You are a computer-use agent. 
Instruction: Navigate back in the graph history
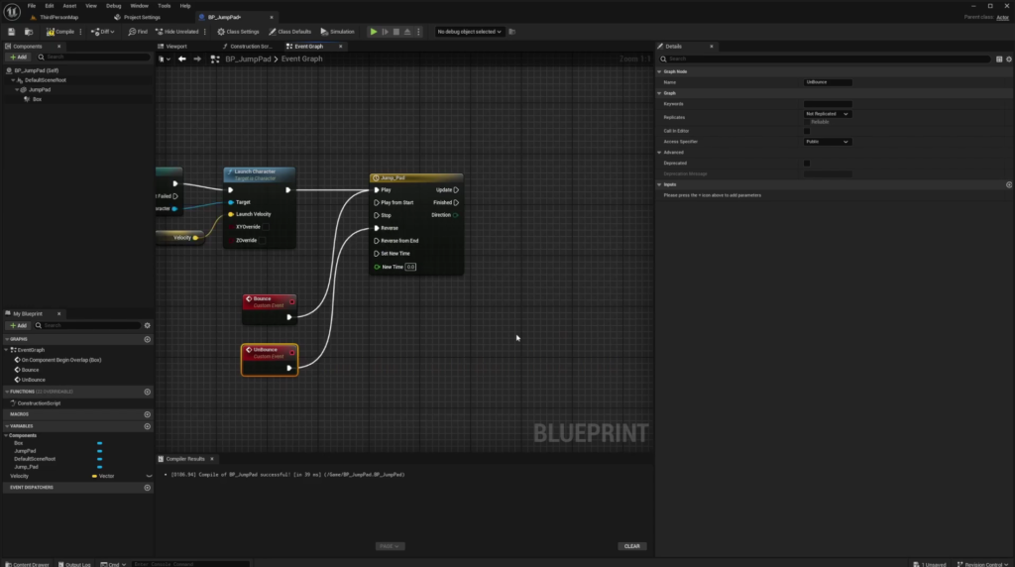click(x=182, y=58)
